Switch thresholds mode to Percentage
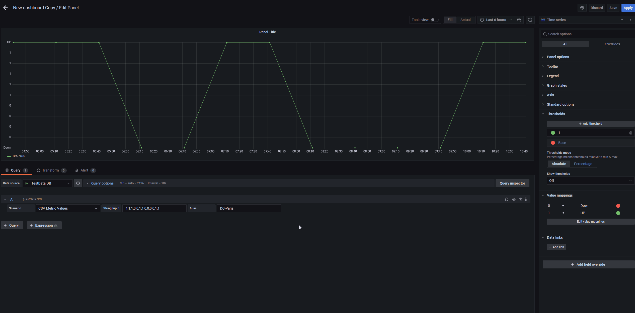The width and height of the screenshot is (635, 313). point(583,164)
